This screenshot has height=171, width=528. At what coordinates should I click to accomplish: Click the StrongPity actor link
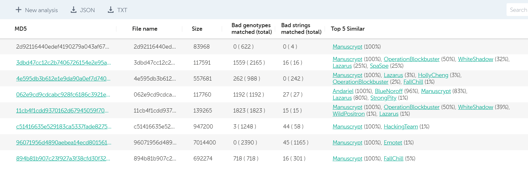[x=383, y=98]
